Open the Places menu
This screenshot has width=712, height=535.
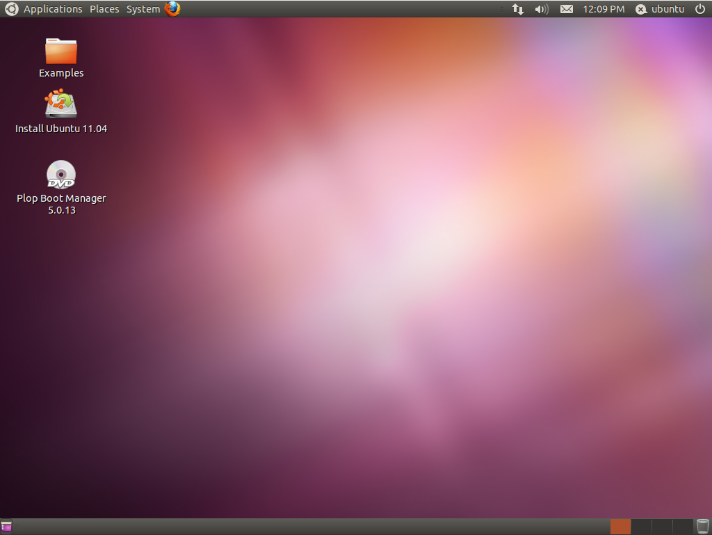[104, 9]
